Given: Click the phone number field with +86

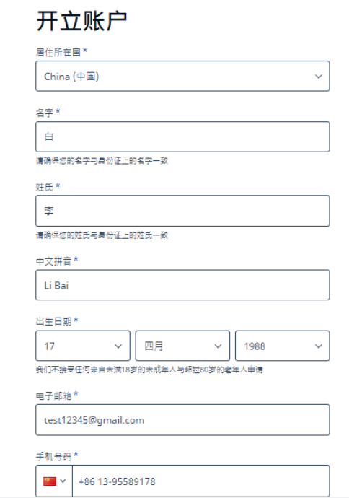Looking at the screenshot, I should tap(201, 481).
